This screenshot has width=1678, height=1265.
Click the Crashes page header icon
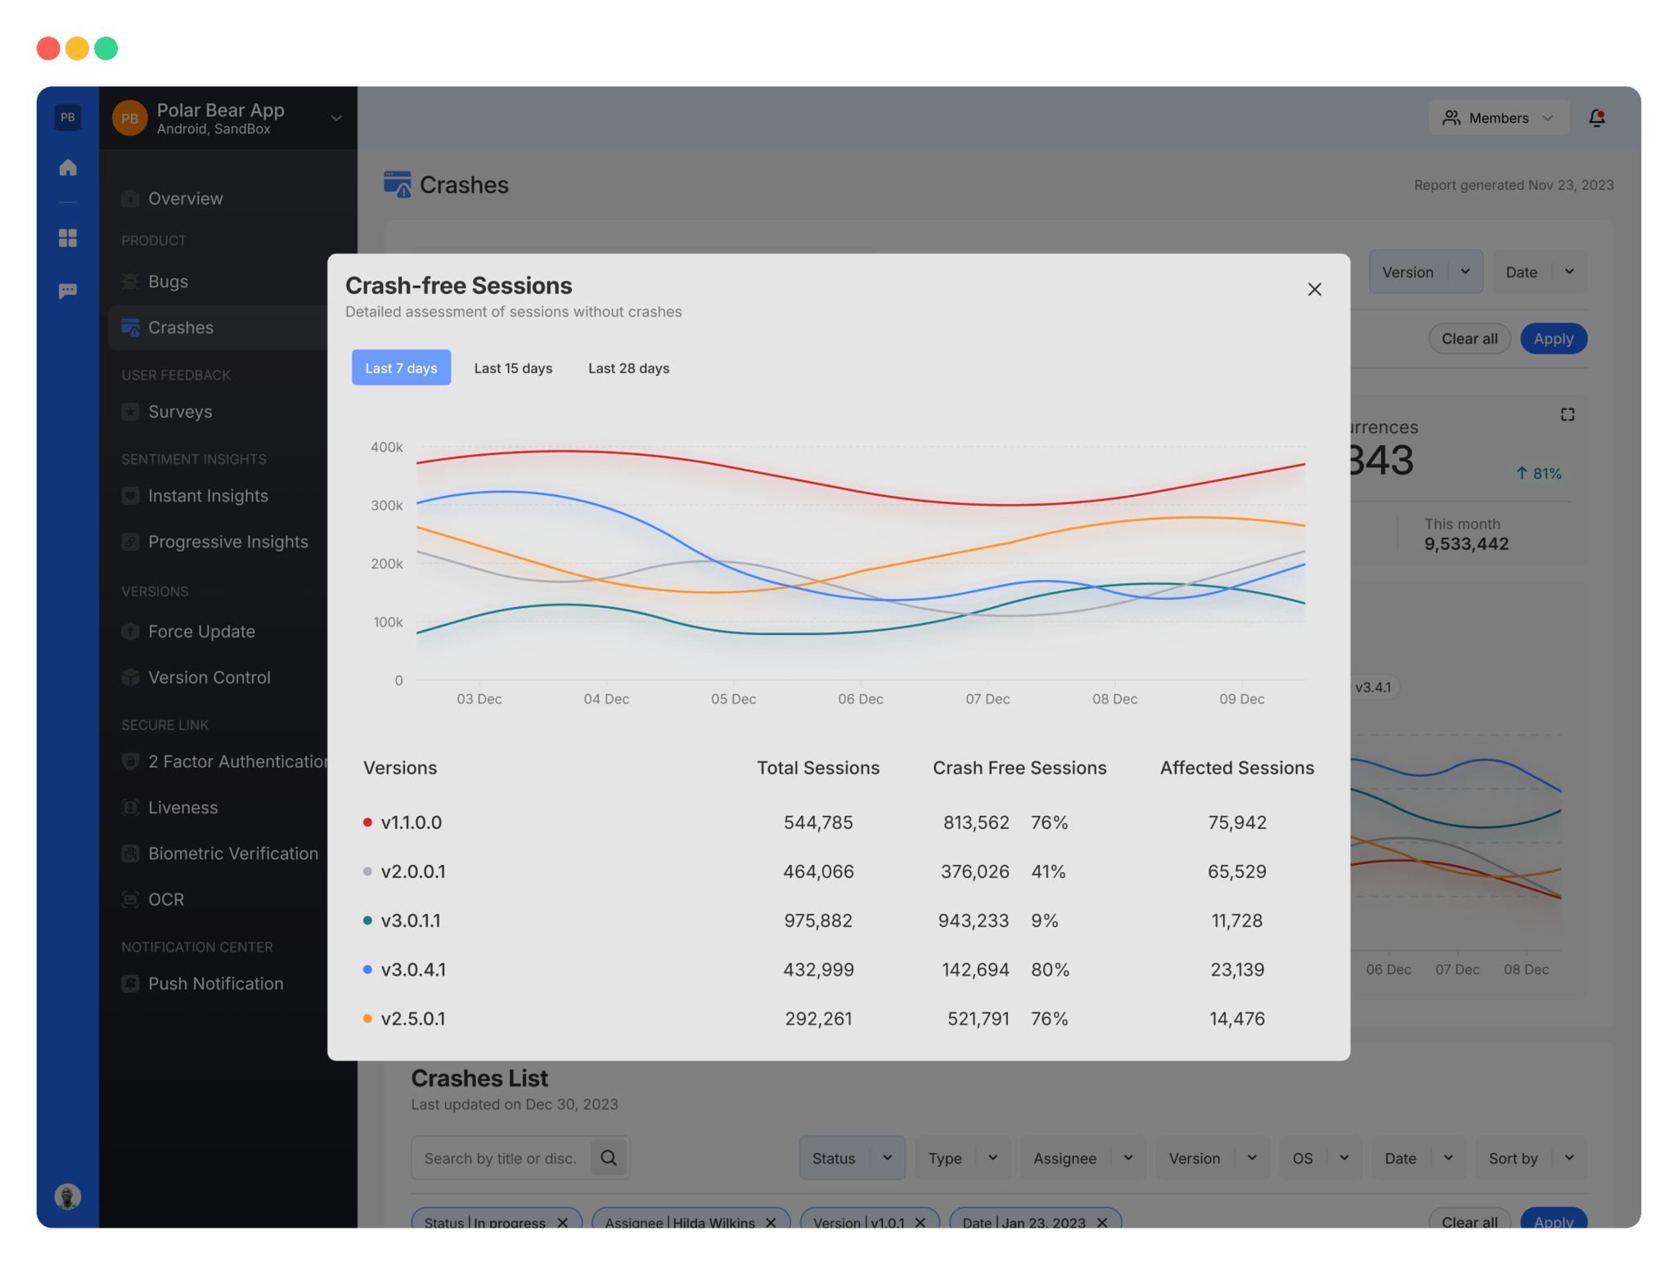pos(398,184)
